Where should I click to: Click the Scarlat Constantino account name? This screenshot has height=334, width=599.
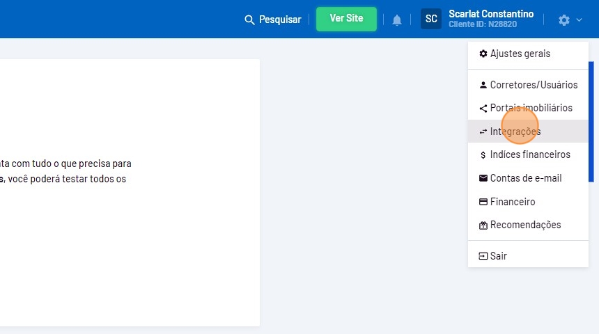(491, 15)
